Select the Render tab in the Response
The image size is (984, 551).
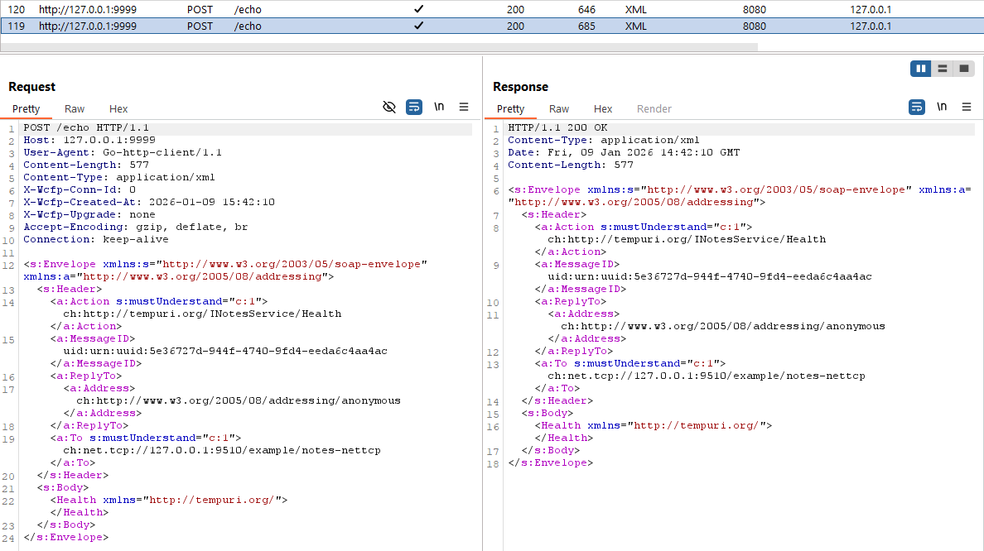(x=654, y=108)
